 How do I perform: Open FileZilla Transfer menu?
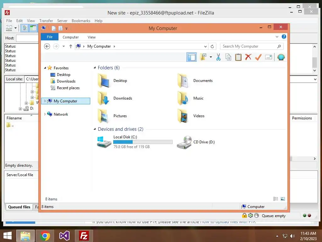tap(46, 21)
